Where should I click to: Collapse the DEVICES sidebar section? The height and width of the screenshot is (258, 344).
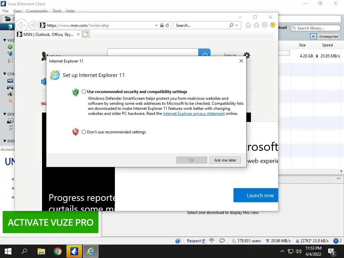[x=5, y=114]
